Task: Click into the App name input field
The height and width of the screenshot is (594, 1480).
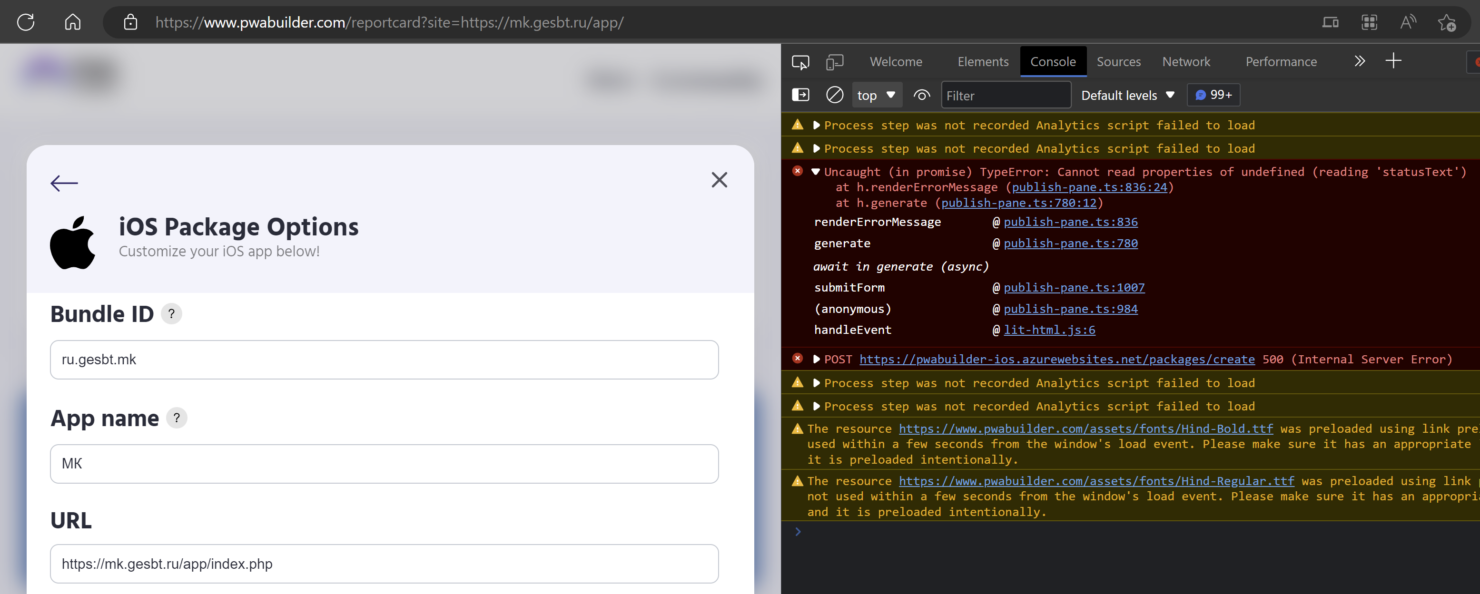Action: click(384, 464)
